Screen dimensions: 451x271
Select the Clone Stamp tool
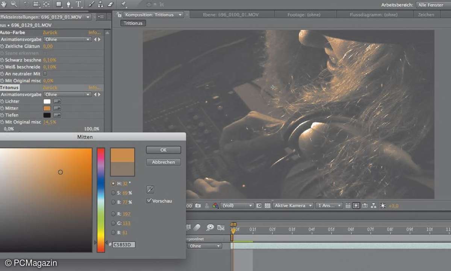click(x=101, y=4)
